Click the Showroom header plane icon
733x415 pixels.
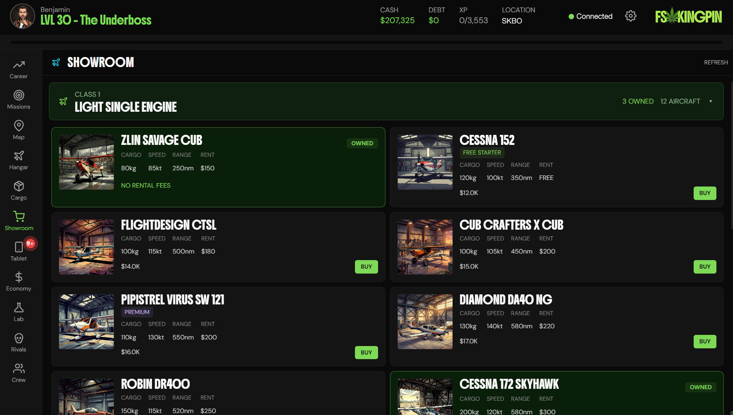(x=56, y=62)
